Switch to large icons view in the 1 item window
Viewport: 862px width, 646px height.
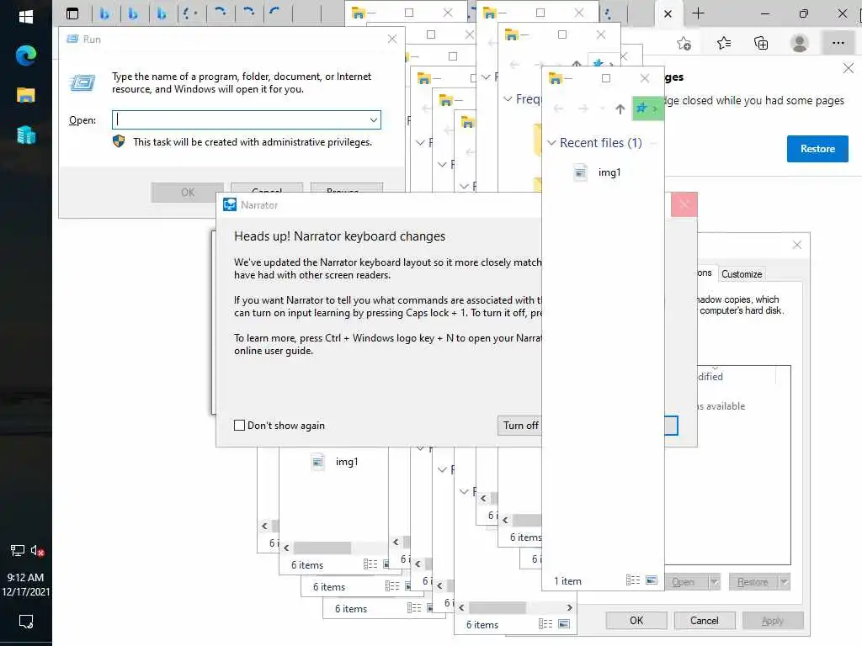(x=652, y=580)
